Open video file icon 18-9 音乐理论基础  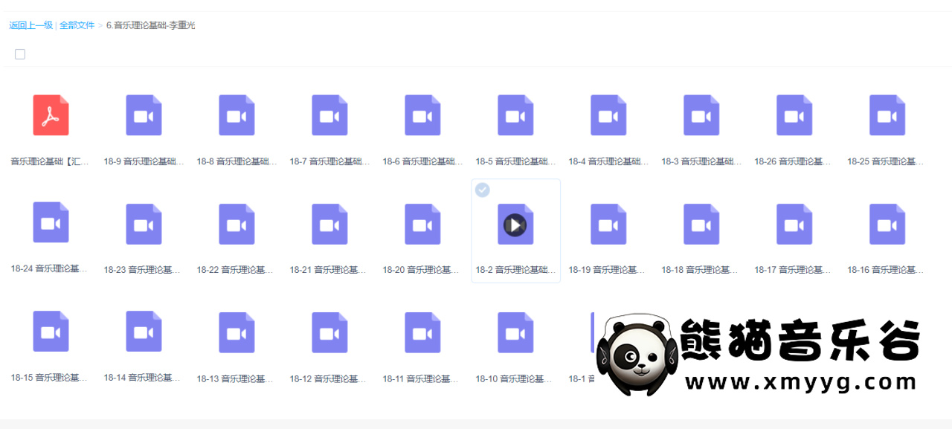(x=144, y=115)
